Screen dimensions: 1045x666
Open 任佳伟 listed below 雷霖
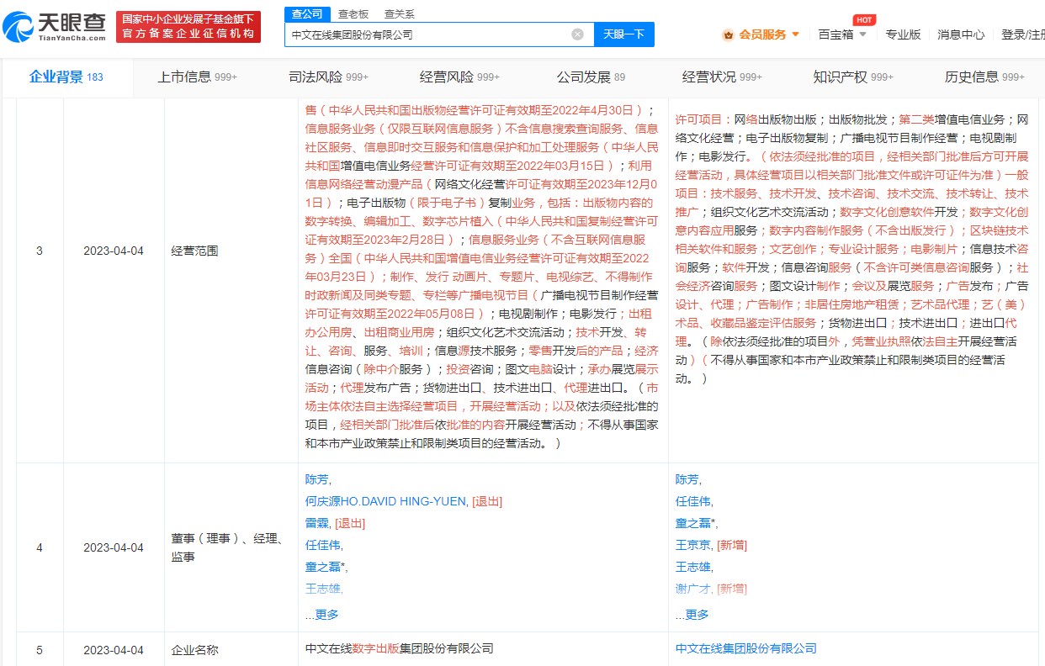(x=322, y=546)
